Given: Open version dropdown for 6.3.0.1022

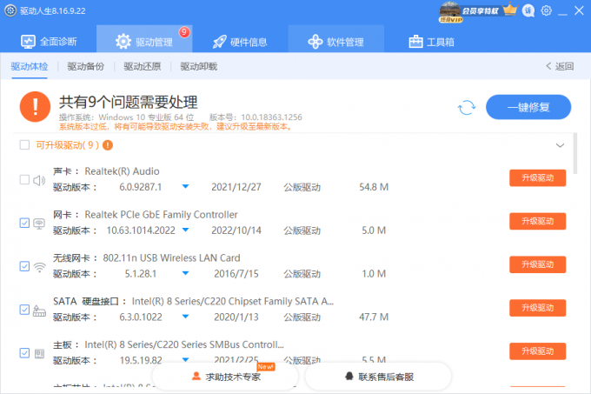Looking at the screenshot, I should pos(185,317).
